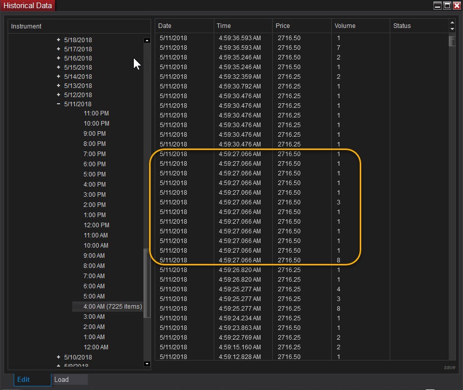Select the 12:00 PM hour entry

pos(96,225)
